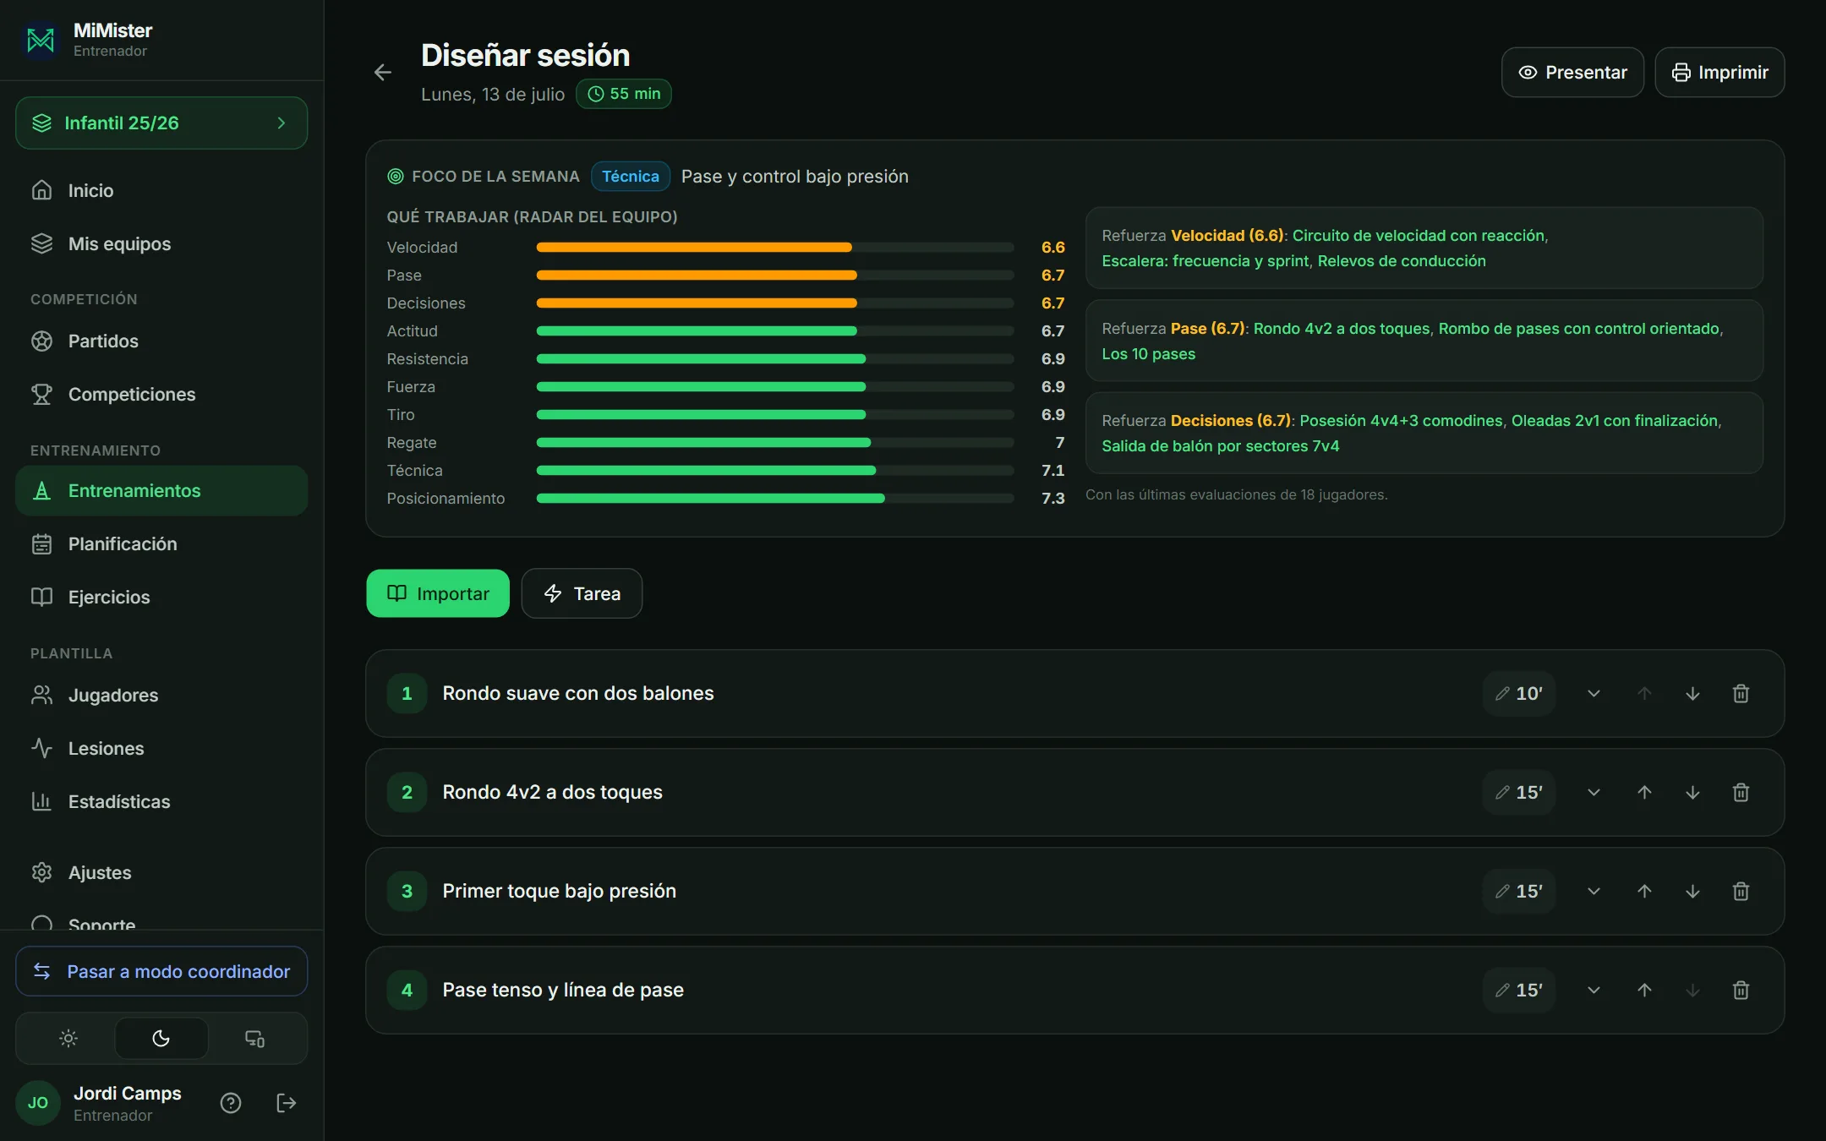Image resolution: width=1826 pixels, height=1141 pixels.
Task: Click the green Importar button
Action: (438, 594)
